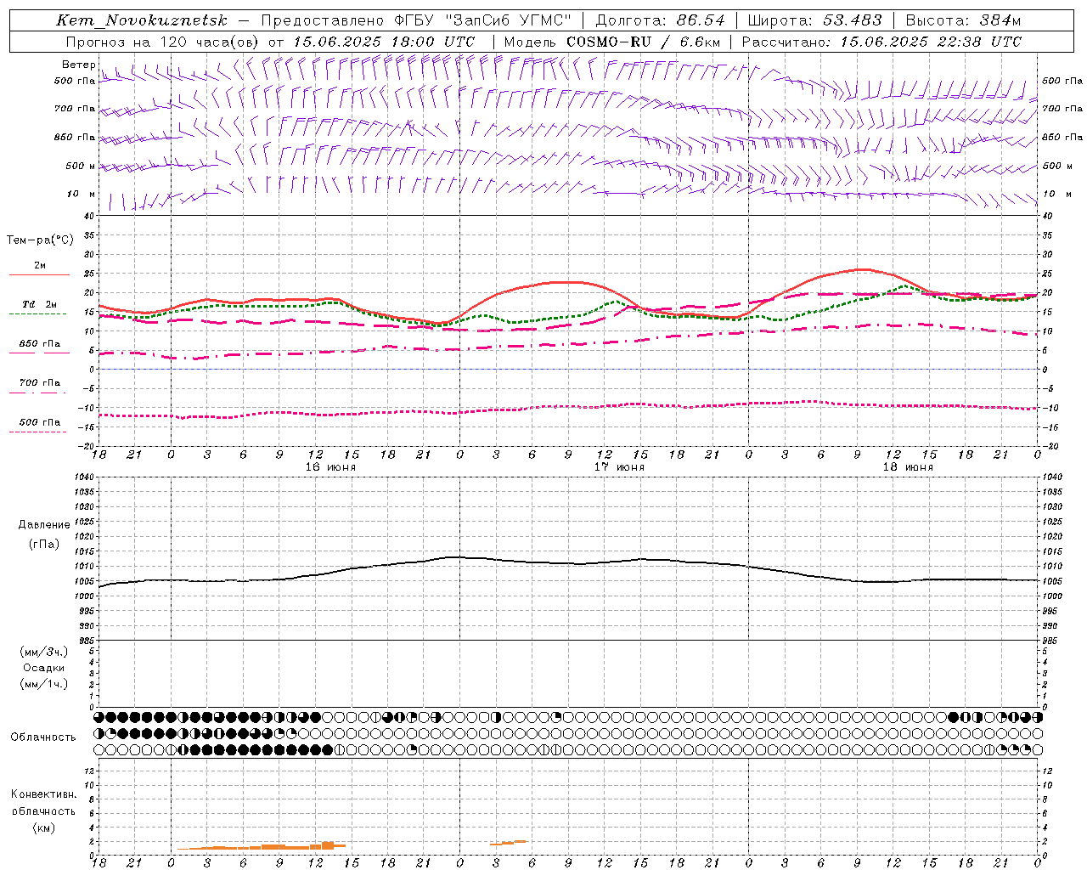Image resolution: width=1087 pixels, height=870 pixels.
Task: Click the elevation text 'Высота: 384м'
Action: [x=963, y=20]
